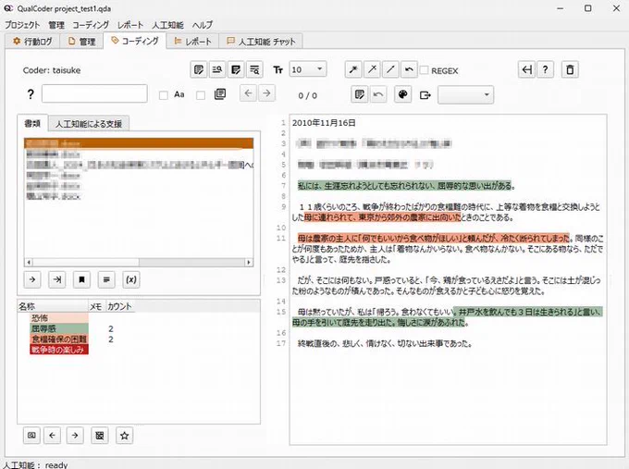The width and height of the screenshot is (629, 469).
Task: Toggle the Aa case-sensitive checkbox
Action: pos(164,95)
